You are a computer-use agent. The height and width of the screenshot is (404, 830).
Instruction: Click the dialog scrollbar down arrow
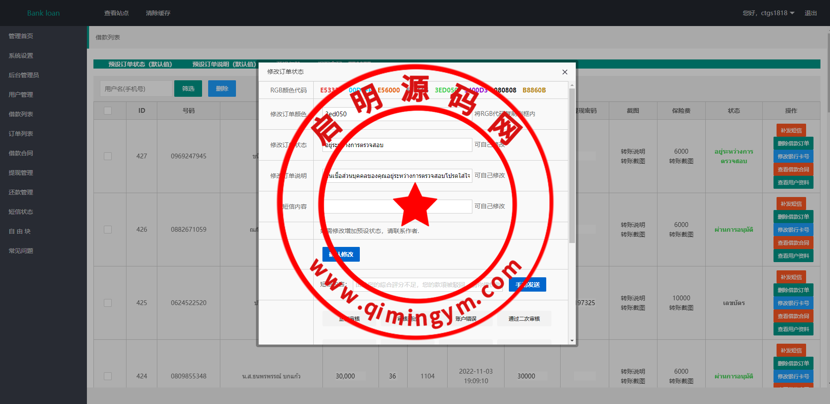click(x=572, y=341)
